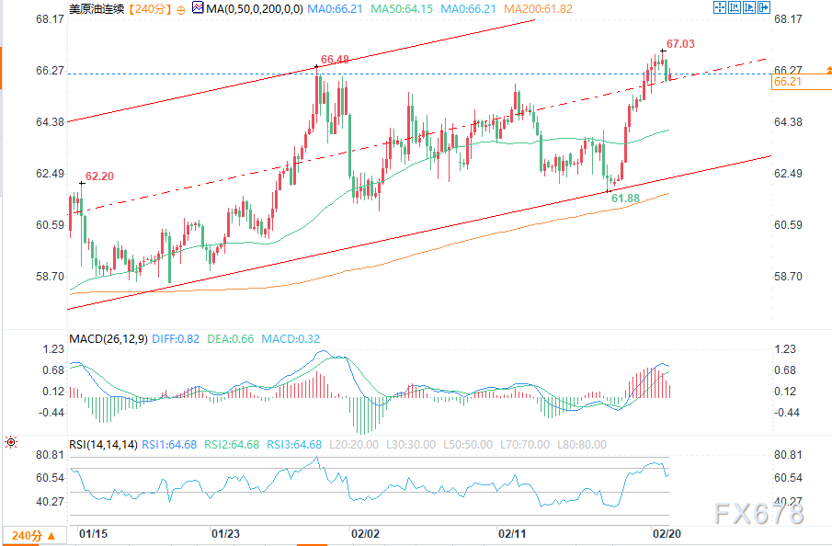Select the 02/11 date on time axis

click(511, 532)
